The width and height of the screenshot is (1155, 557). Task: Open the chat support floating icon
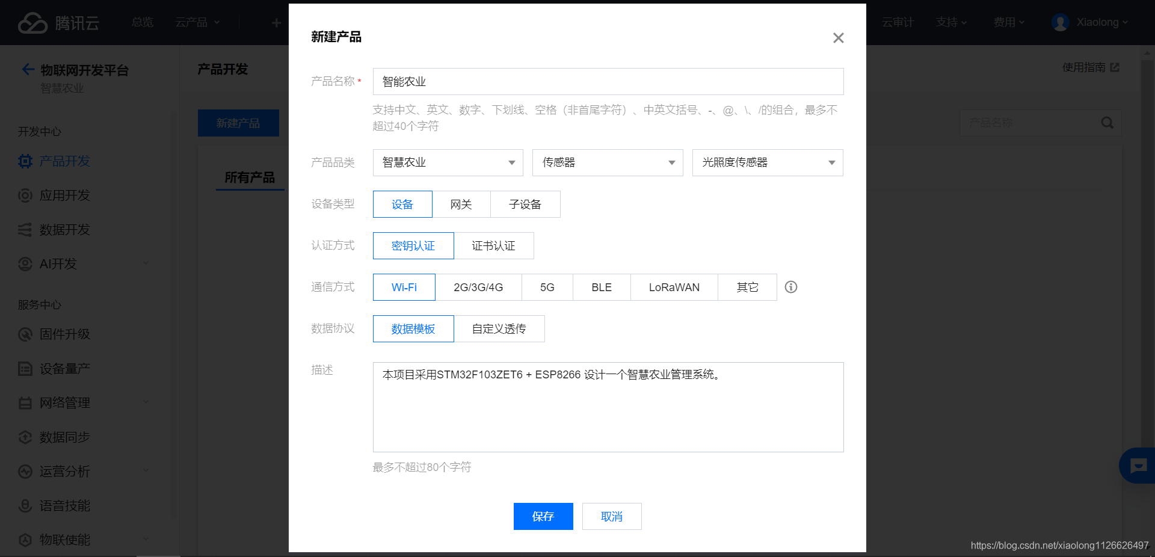coord(1138,466)
